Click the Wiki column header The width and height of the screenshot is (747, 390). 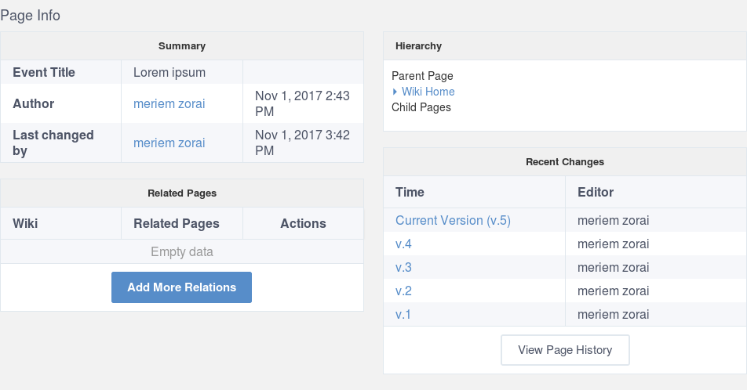(25, 223)
